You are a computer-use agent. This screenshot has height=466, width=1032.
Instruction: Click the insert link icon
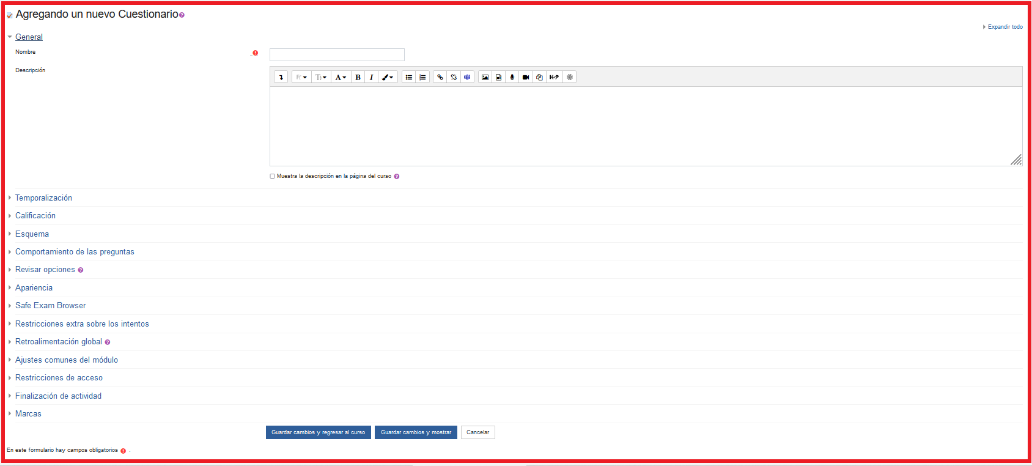(440, 77)
